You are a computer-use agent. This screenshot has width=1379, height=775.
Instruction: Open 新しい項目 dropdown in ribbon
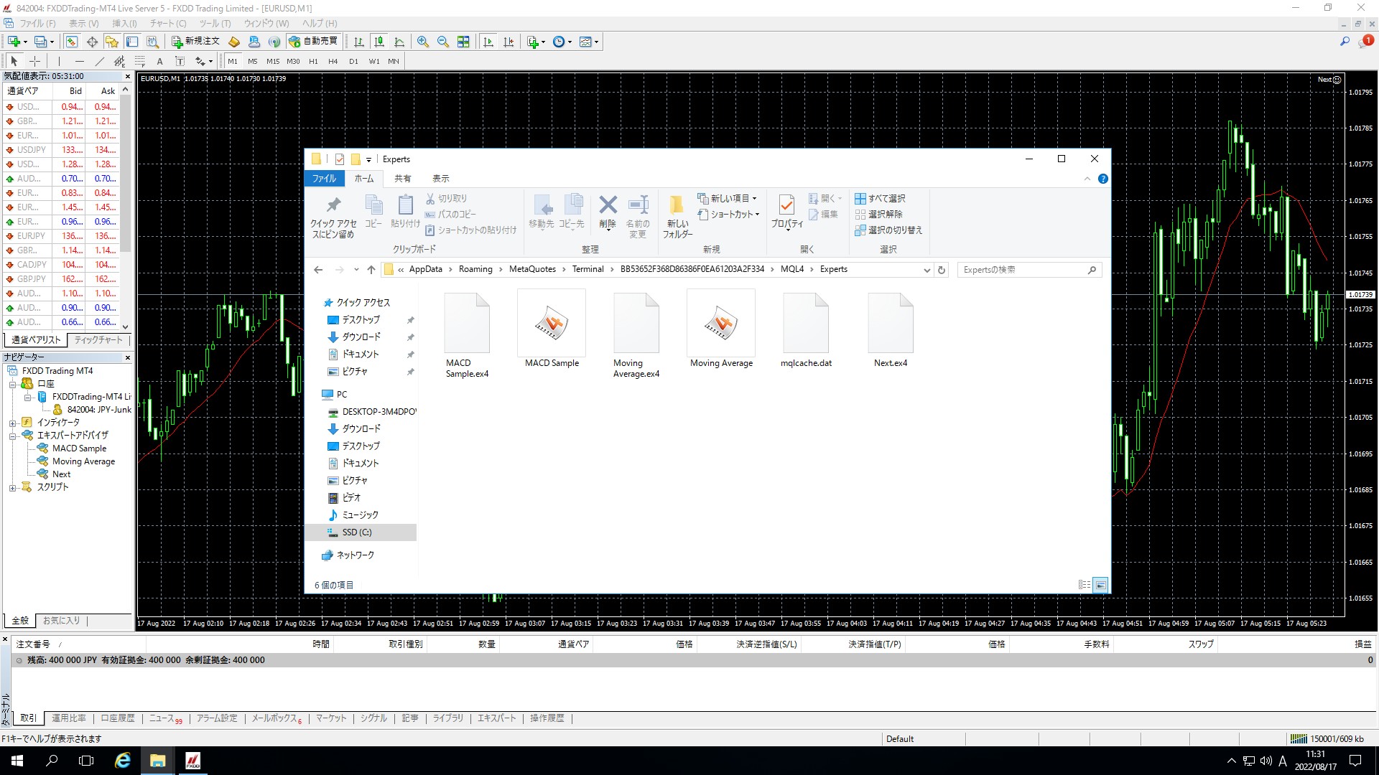(x=728, y=199)
